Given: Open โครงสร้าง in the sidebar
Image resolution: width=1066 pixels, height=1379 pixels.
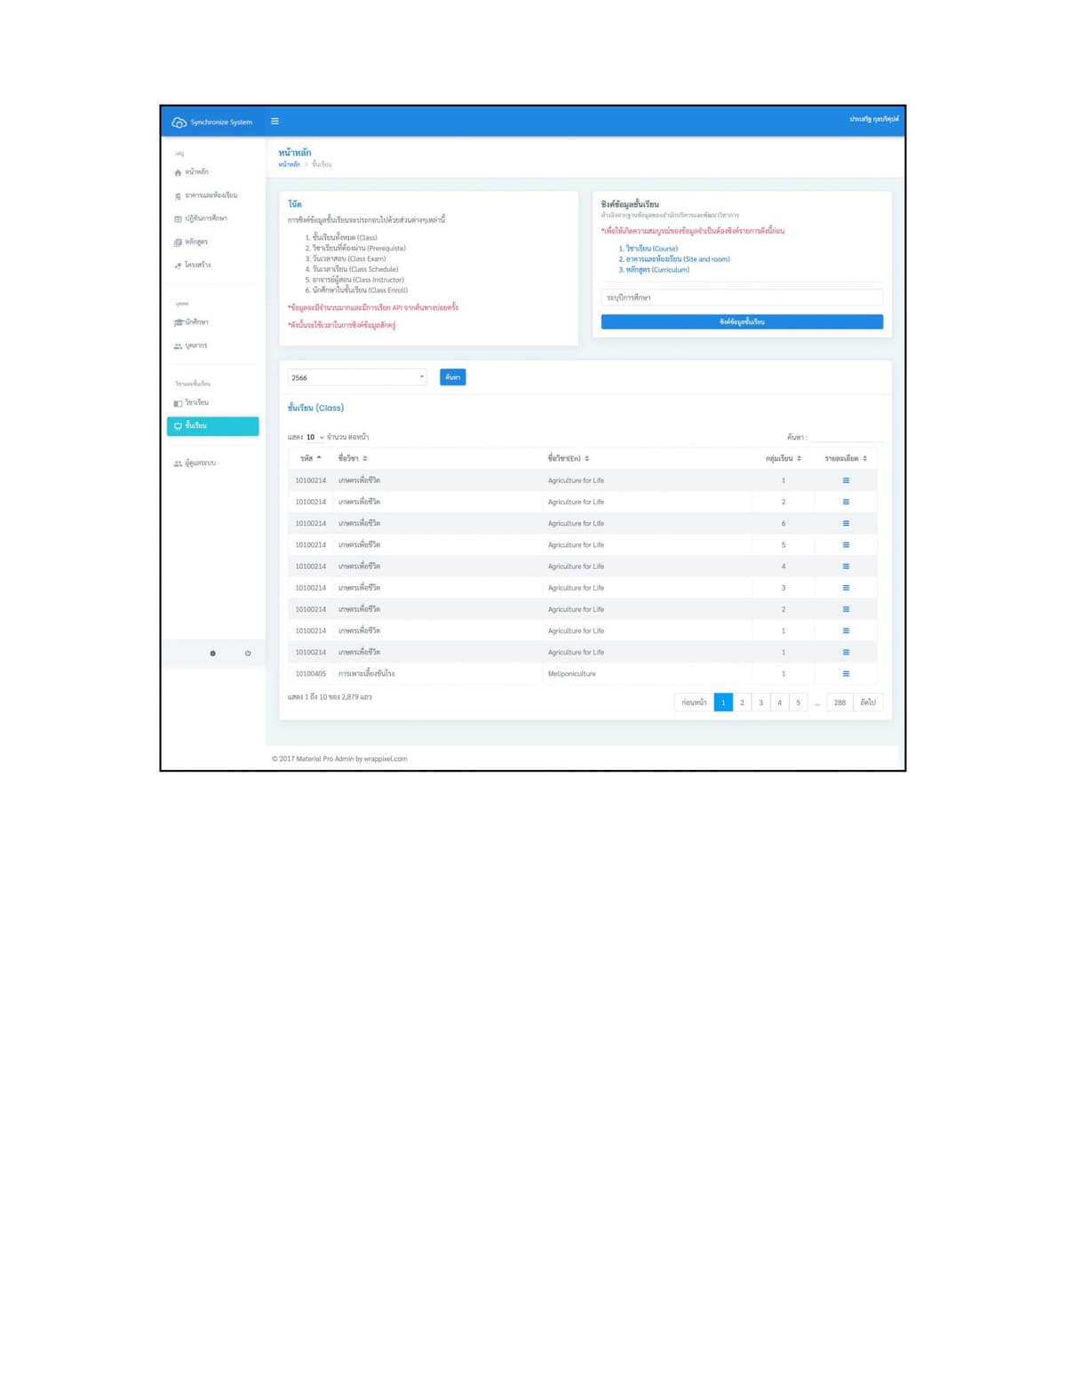Looking at the screenshot, I should 193,265.
